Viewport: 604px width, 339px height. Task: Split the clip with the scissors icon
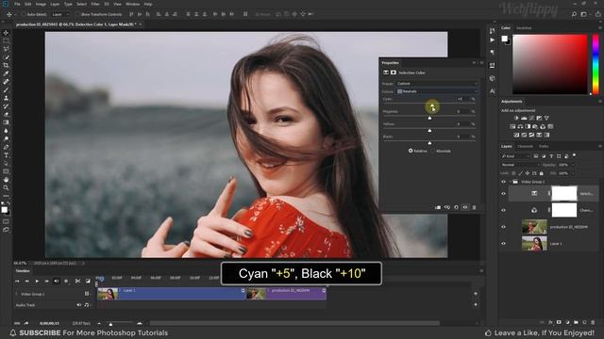[77, 282]
